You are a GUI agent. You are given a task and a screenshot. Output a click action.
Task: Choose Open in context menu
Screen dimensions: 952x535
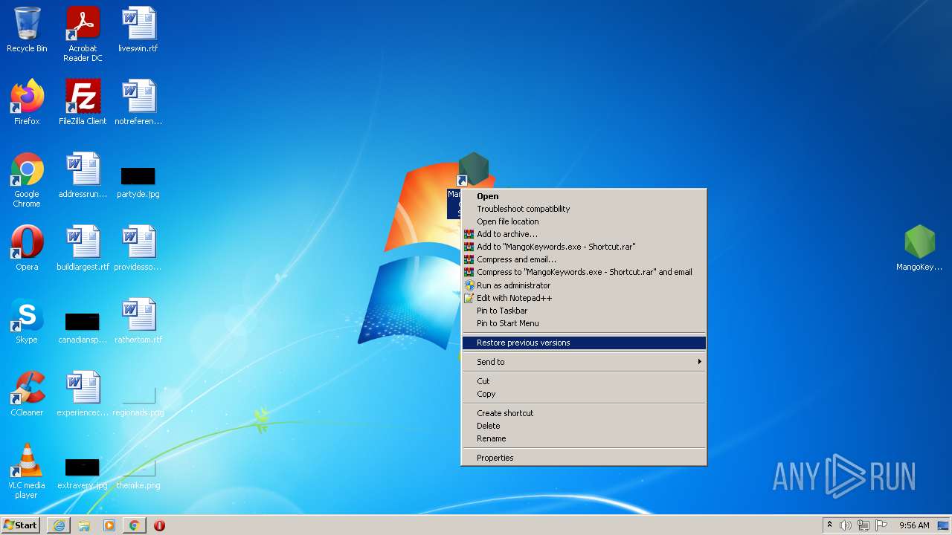(x=584, y=196)
